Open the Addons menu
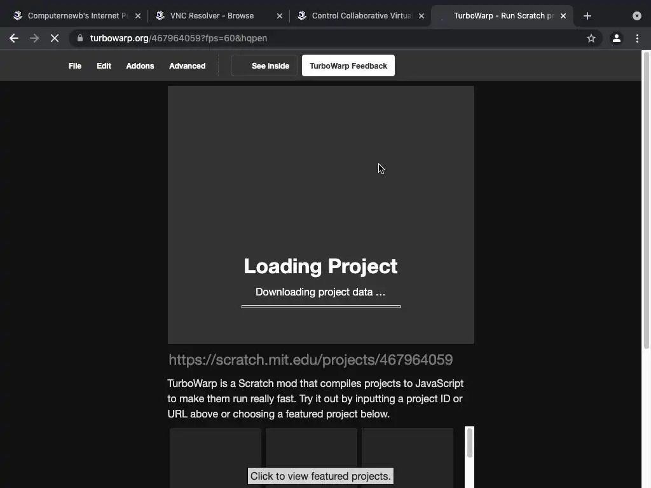The width and height of the screenshot is (651, 488). (x=140, y=66)
